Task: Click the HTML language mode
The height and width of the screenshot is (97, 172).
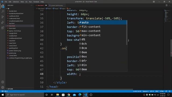Action: pos(162,91)
